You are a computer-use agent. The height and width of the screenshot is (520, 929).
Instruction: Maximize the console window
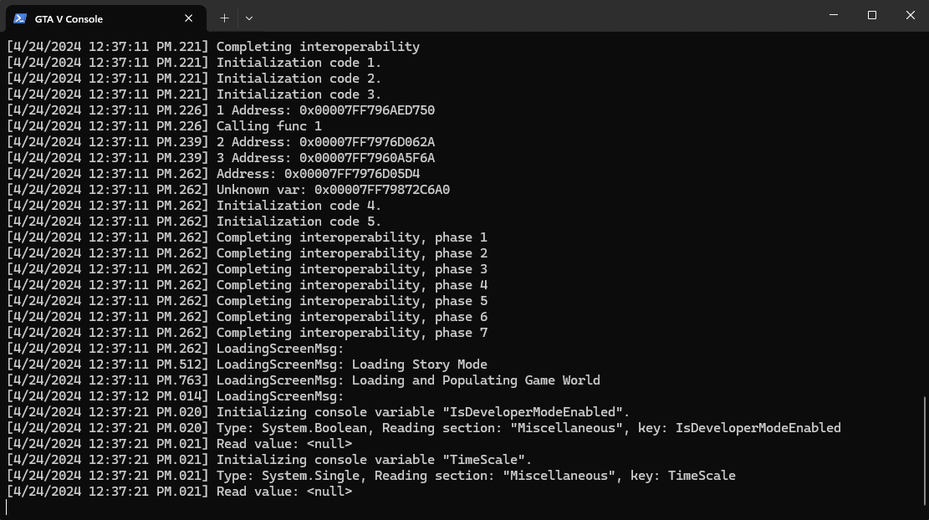tap(872, 15)
